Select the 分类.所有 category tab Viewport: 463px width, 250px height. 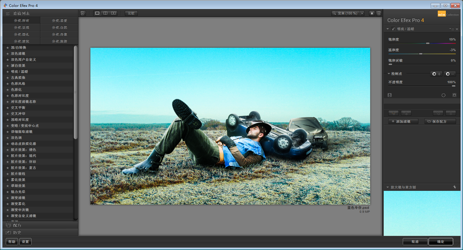tap(21, 20)
